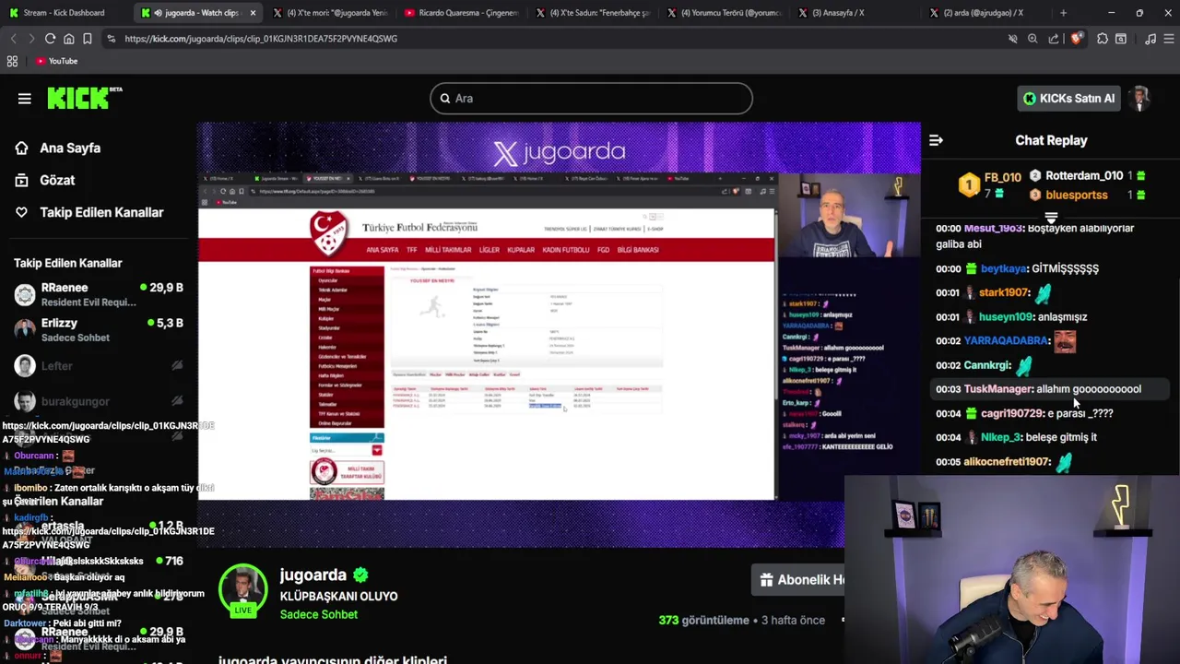Switch to Stream - Kick Dashboard tab
Screen dimensions: 1180x664
point(64,13)
